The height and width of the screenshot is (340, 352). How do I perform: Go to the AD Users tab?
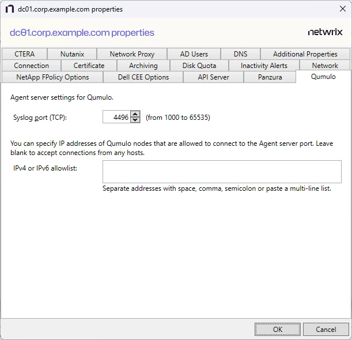(194, 54)
